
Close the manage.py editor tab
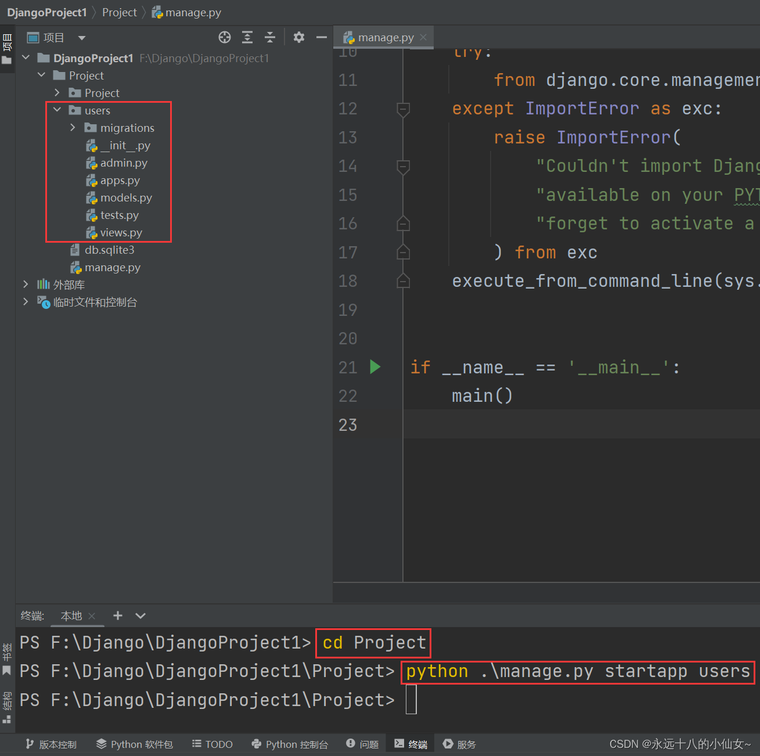tap(423, 38)
